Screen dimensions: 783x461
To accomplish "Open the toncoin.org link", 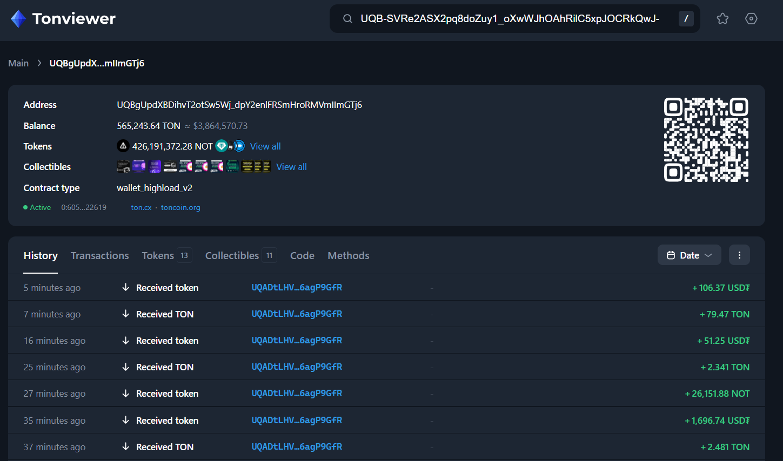I will click(x=180, y=207).
